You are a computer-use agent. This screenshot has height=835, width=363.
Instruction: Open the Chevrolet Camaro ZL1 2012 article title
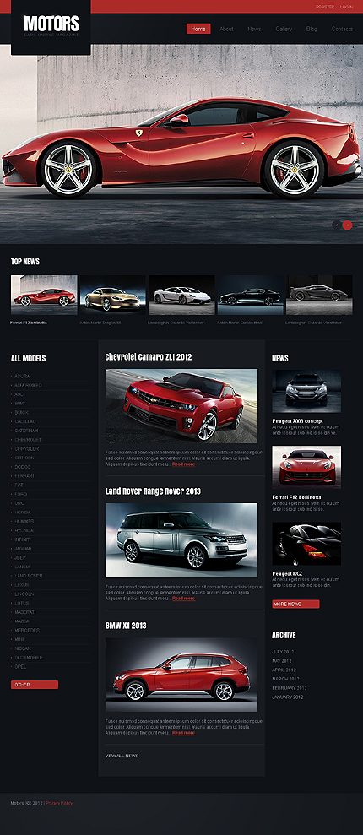[149, 357]
